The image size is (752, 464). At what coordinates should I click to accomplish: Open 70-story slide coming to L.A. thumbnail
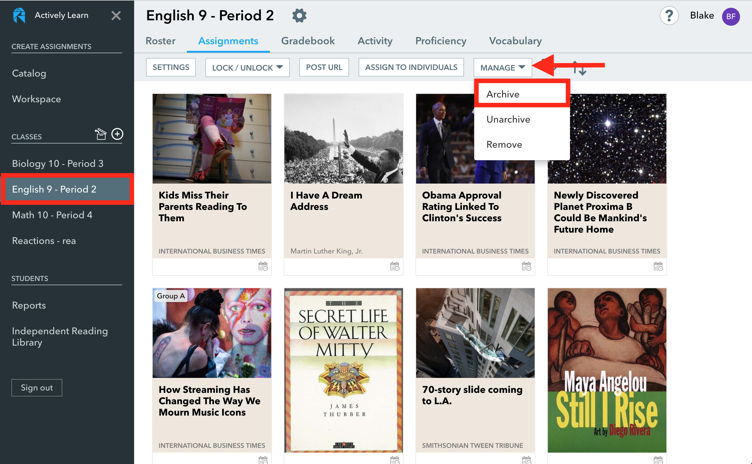[x=475, y=333]
